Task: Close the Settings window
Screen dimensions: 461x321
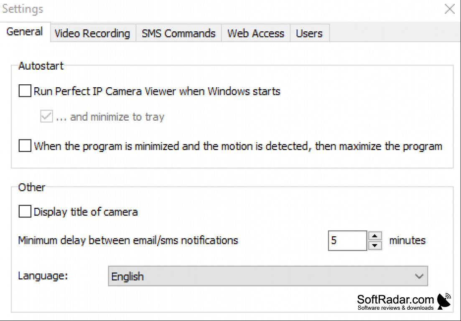Action: click(450, 9)
